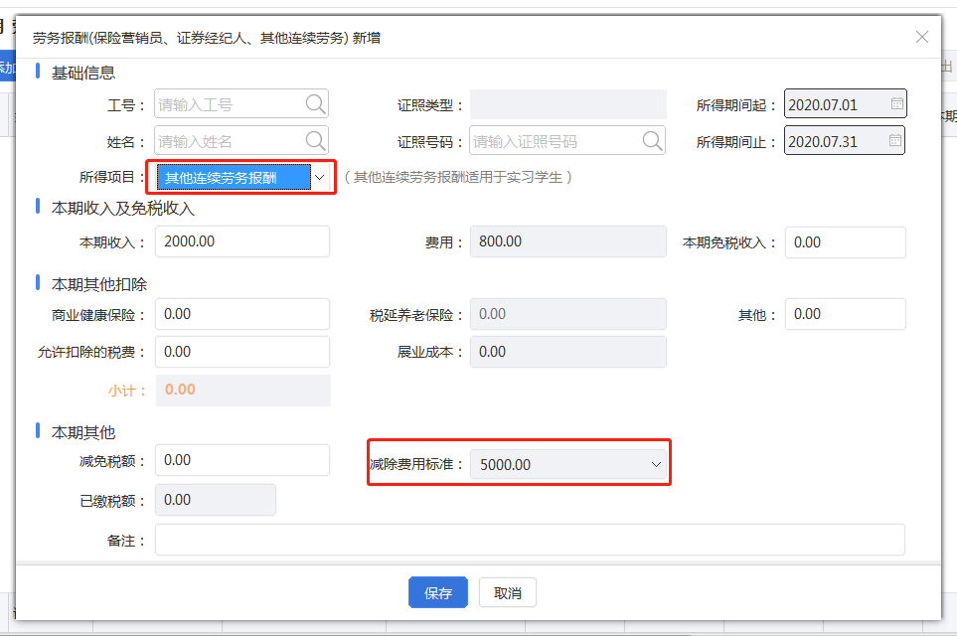Image resolution: width=957 pixels, height=636 pixels.
Task: Click the 所得期间止 date field 2020.07.31
Action: [x=845, y=141]
